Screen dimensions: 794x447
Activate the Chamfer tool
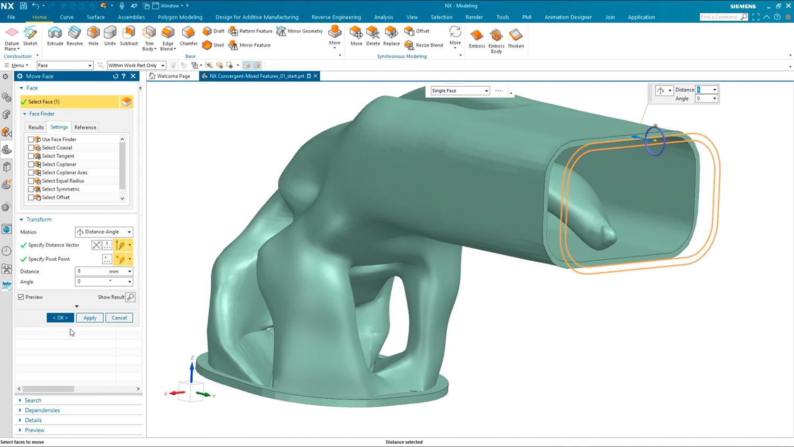[188, 36]
